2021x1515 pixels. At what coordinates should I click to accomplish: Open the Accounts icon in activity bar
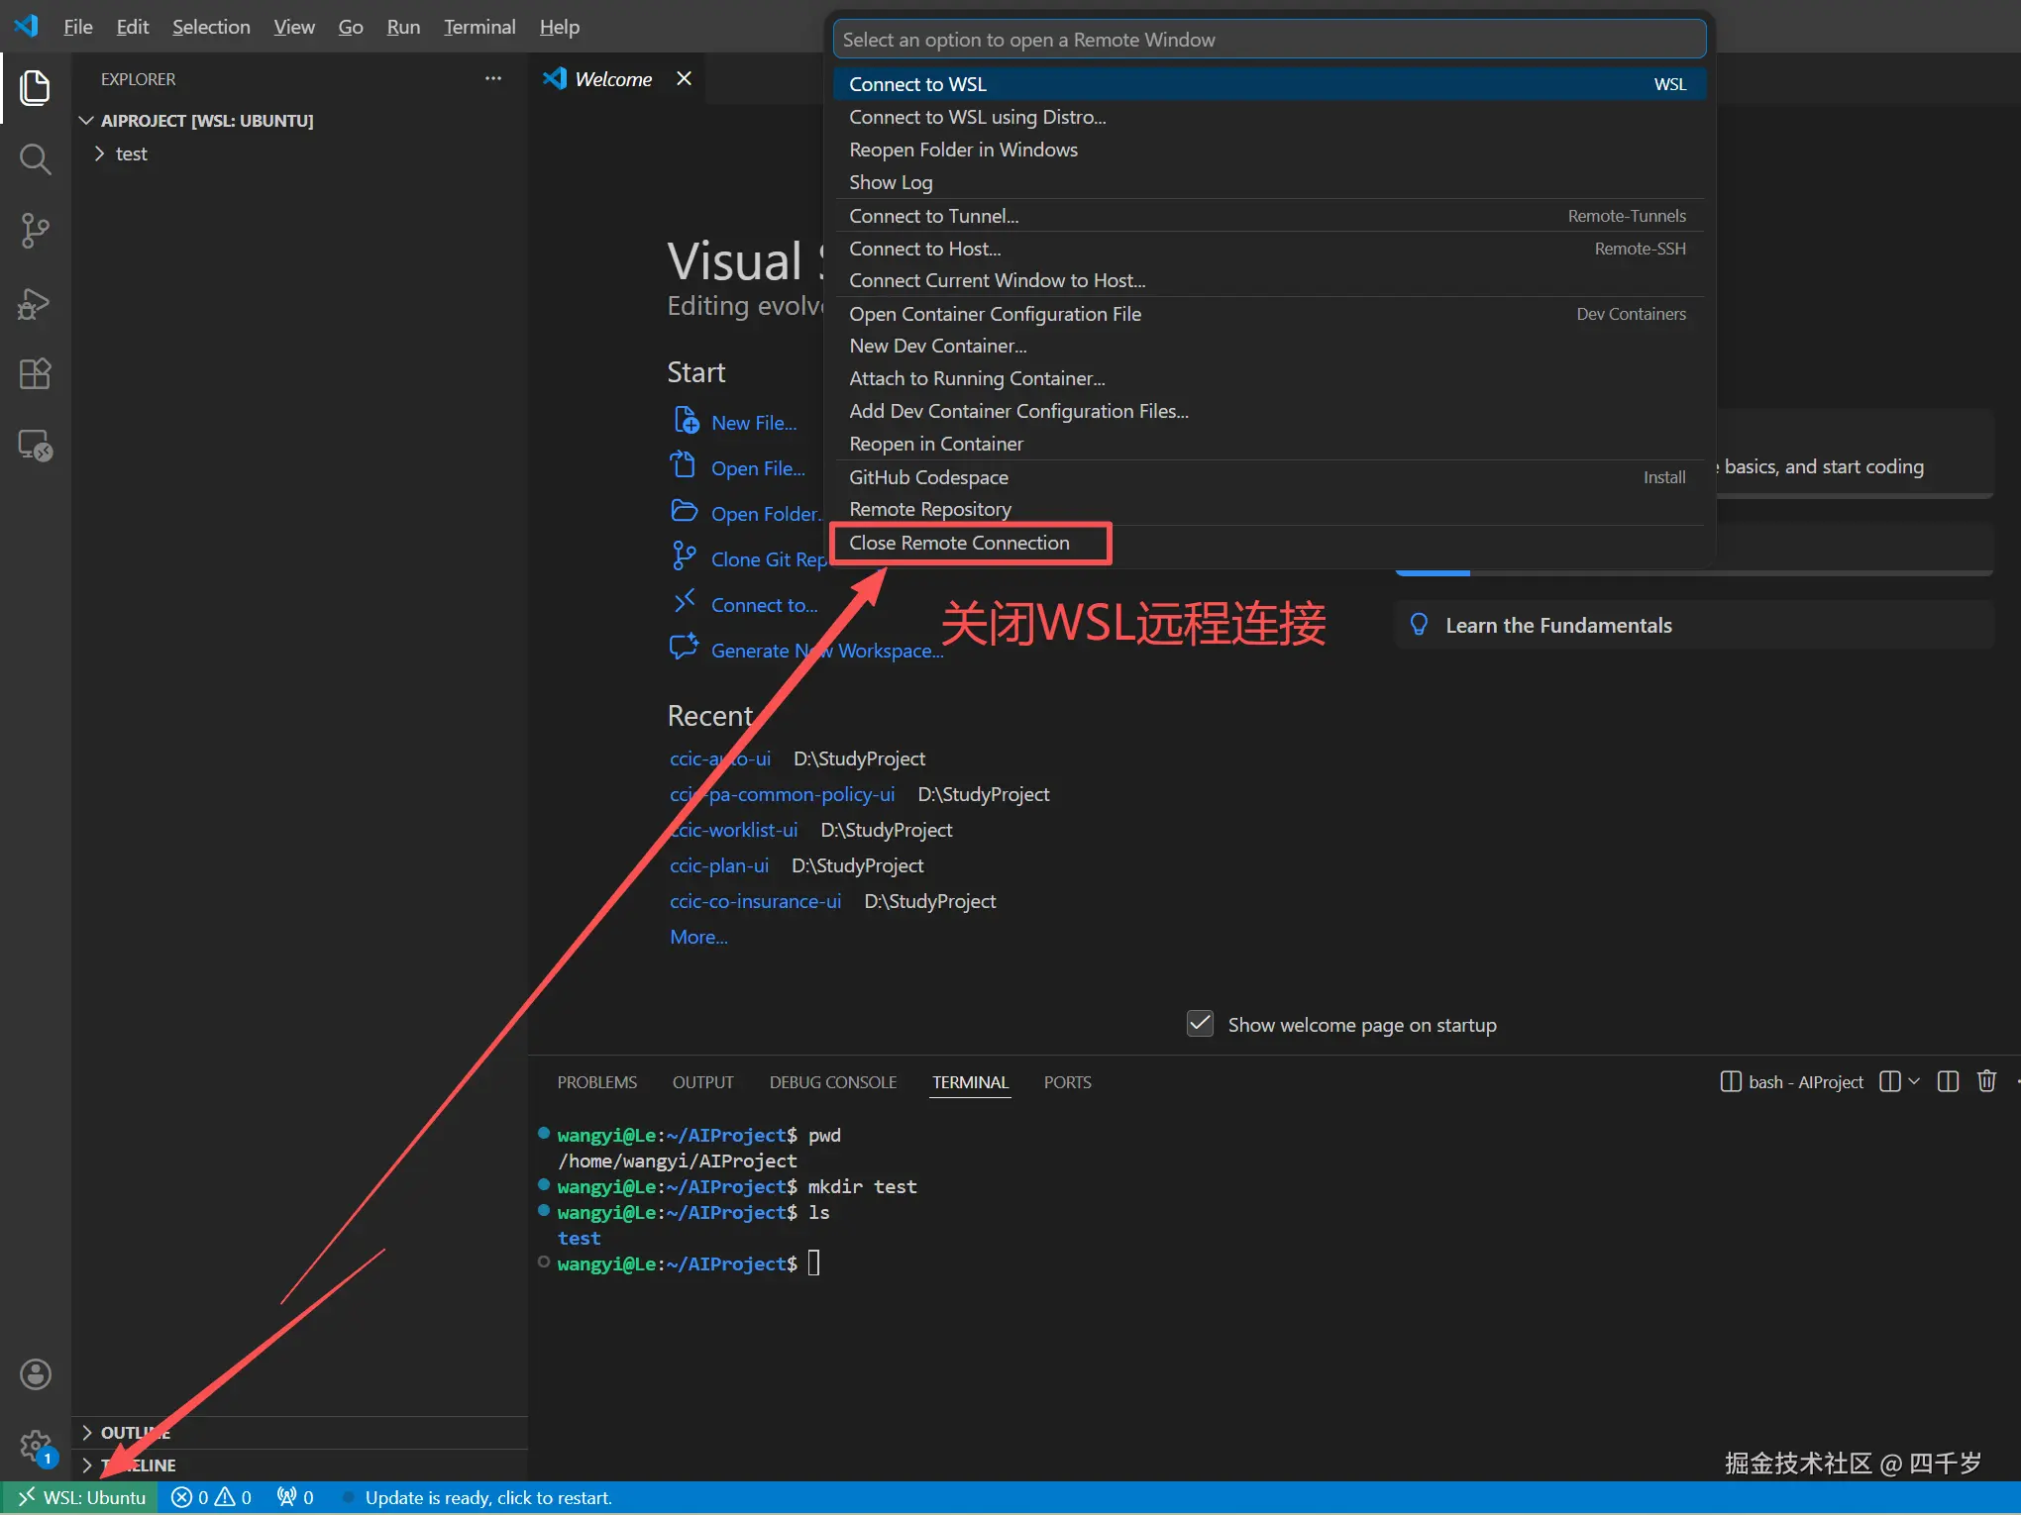(x=36, y=1374)
